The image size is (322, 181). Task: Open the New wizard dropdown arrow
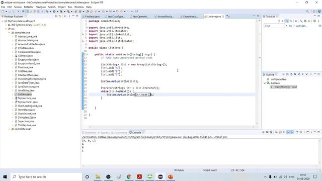point(6,12)
